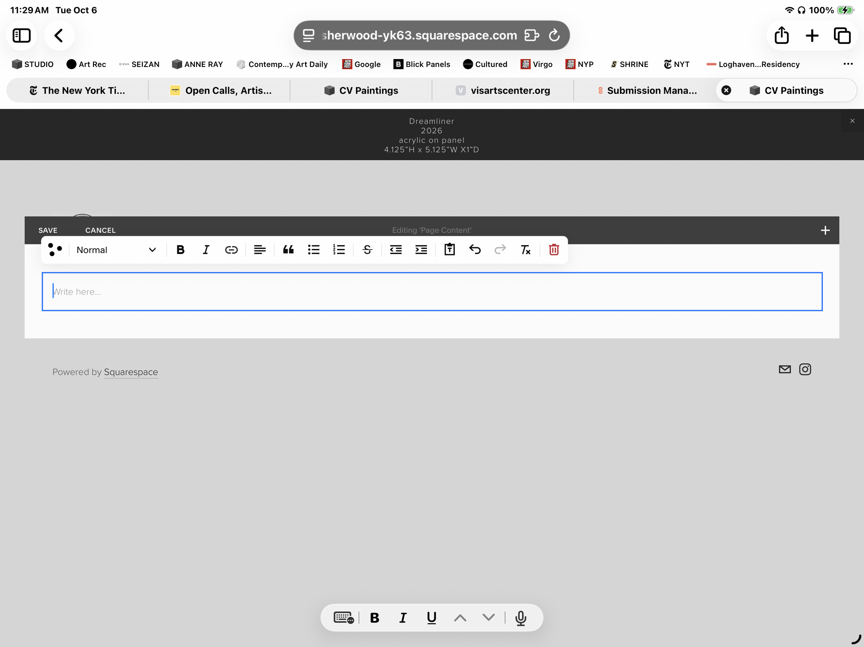Image resolution: width=864 pixels, height=647 pixels.
Task: Open the Instagram icon in the footer
Action: click(805, 369)
